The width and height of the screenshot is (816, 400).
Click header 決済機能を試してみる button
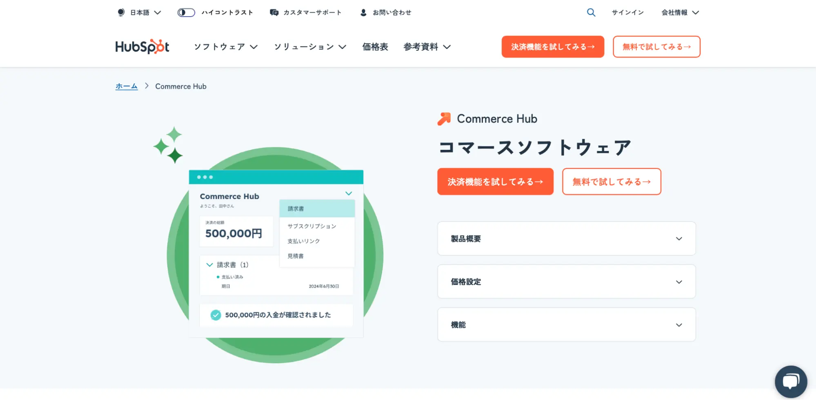pyautogui.click(x=553, y=47)
